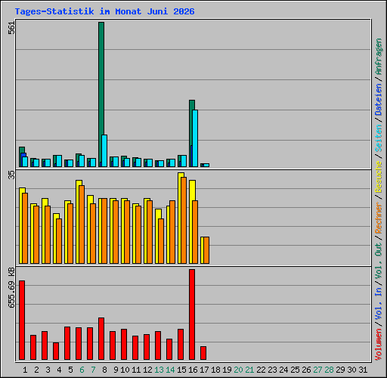This screenshot has width=387, height=378.
Task: Click the '35' visits axis label
Action: point(11,175)
